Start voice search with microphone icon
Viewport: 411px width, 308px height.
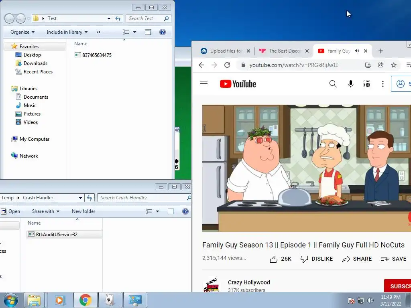click(x=350, y=84)
